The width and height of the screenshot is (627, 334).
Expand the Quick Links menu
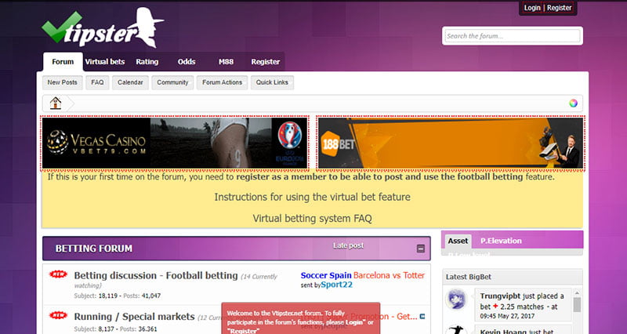(x=272, y=82)
